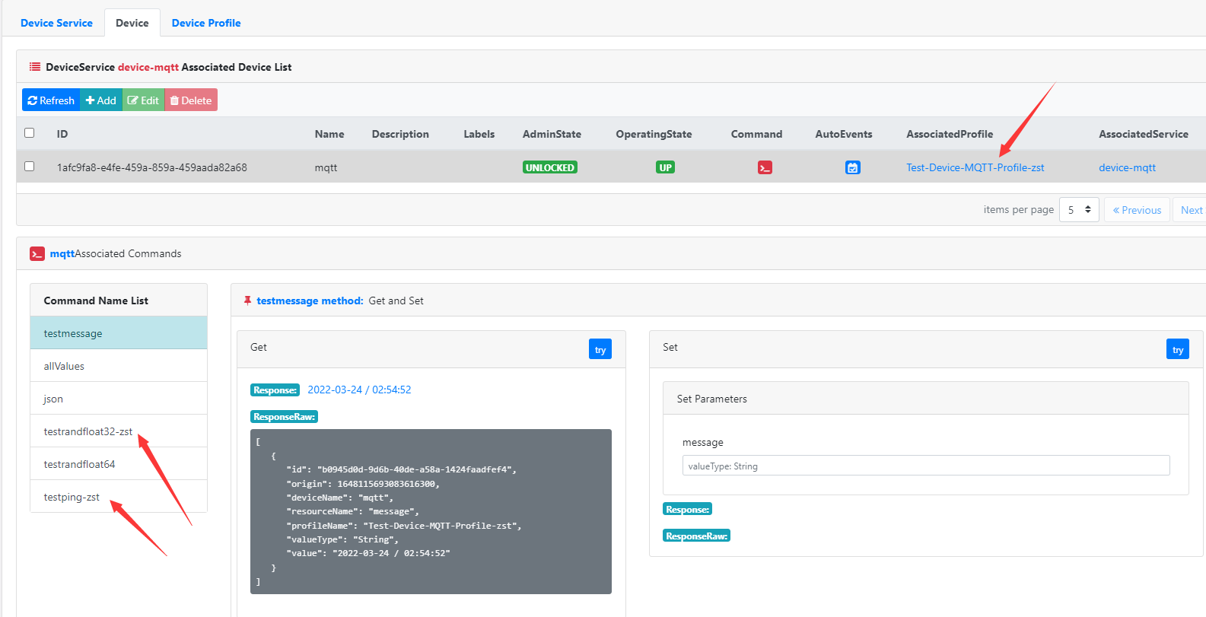Click the OperatingState column header
The image size is (1206, 617).
click(654, 134)
